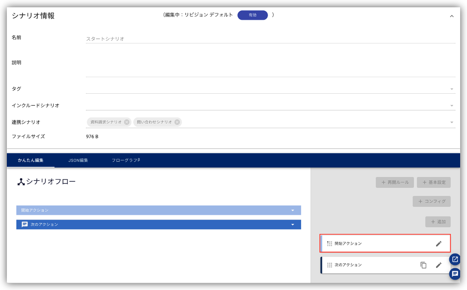Expand the 次のアクション flow bar
The height and width of the screenshot is (290, 467).
point(293,225)
